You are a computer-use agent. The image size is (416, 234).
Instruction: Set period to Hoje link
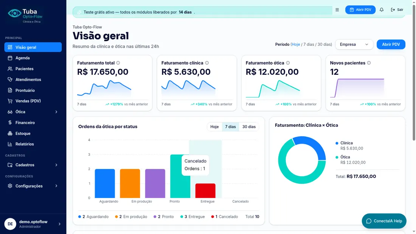[296, 44]
